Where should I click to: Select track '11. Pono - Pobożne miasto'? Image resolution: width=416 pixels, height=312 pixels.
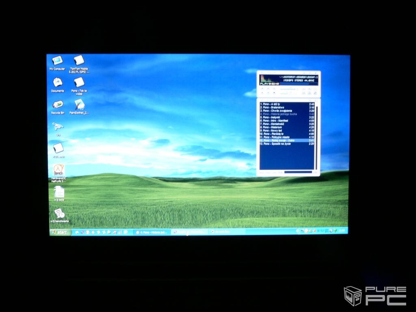pyautogui.click(x=287, y=137)
